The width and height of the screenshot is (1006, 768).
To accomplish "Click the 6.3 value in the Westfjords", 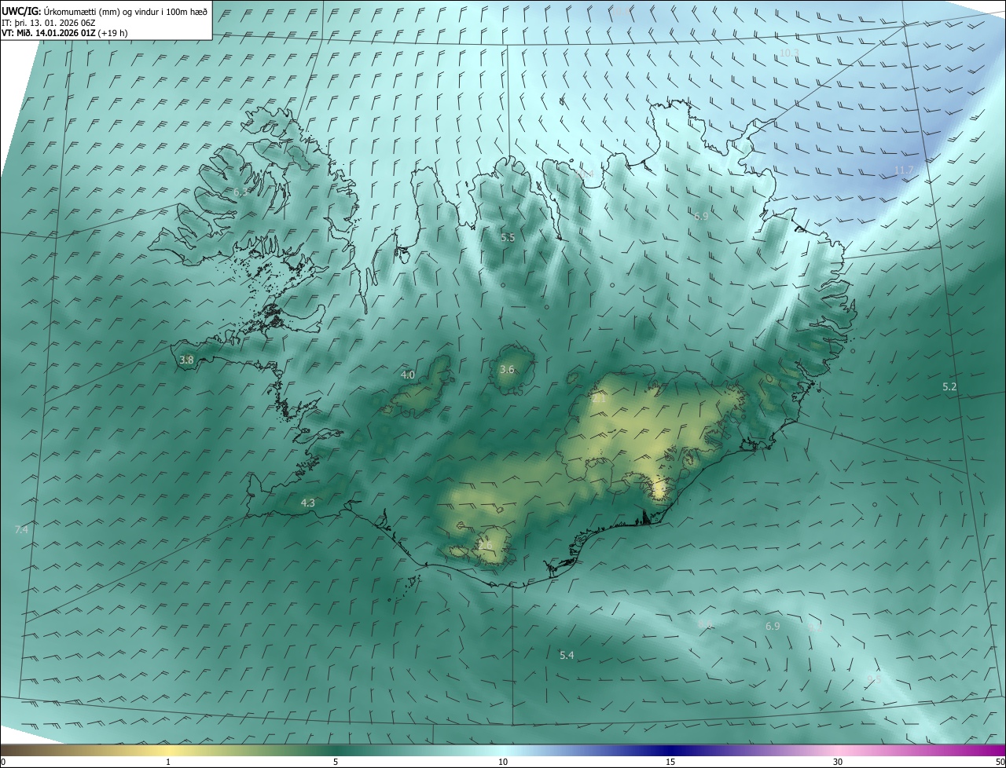I will pos(240,192).
